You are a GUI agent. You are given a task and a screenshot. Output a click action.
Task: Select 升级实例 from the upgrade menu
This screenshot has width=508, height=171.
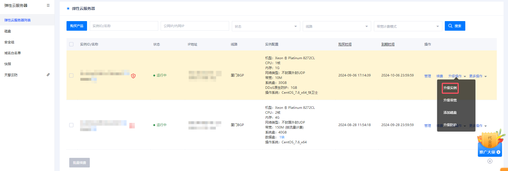(450, 88)
